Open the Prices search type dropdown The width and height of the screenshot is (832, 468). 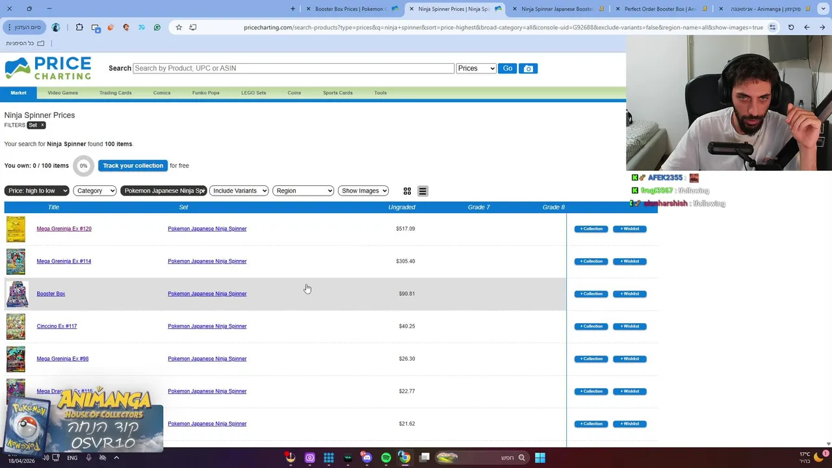pos(476,68)
